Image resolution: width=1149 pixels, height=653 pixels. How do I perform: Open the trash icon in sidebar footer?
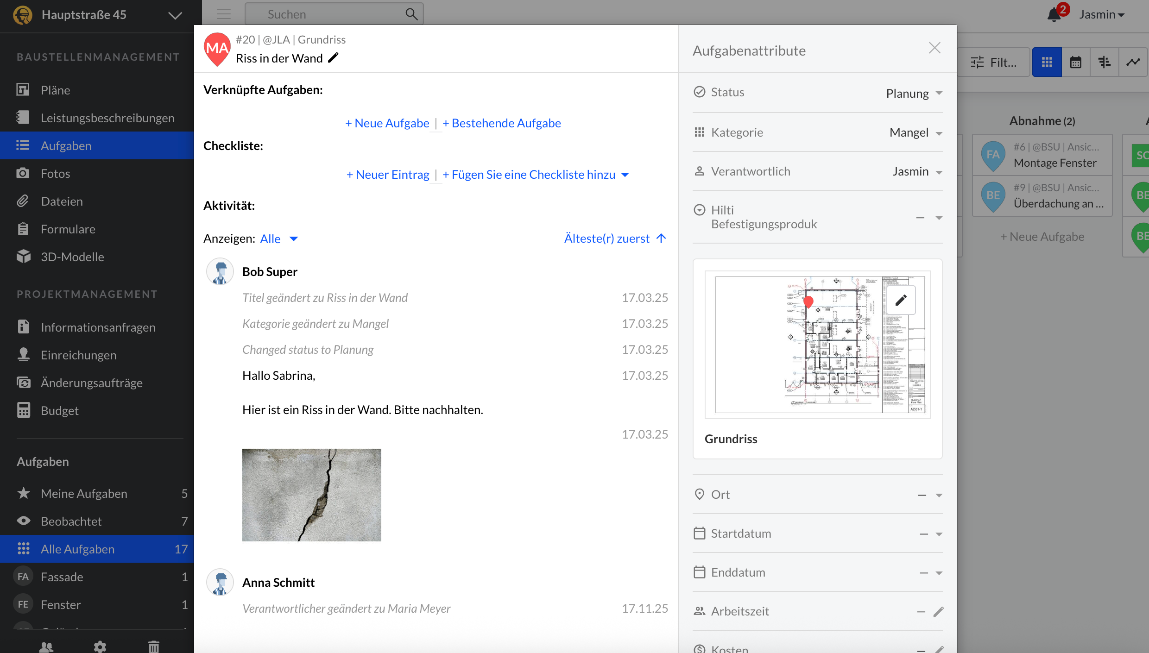[154, 646]
